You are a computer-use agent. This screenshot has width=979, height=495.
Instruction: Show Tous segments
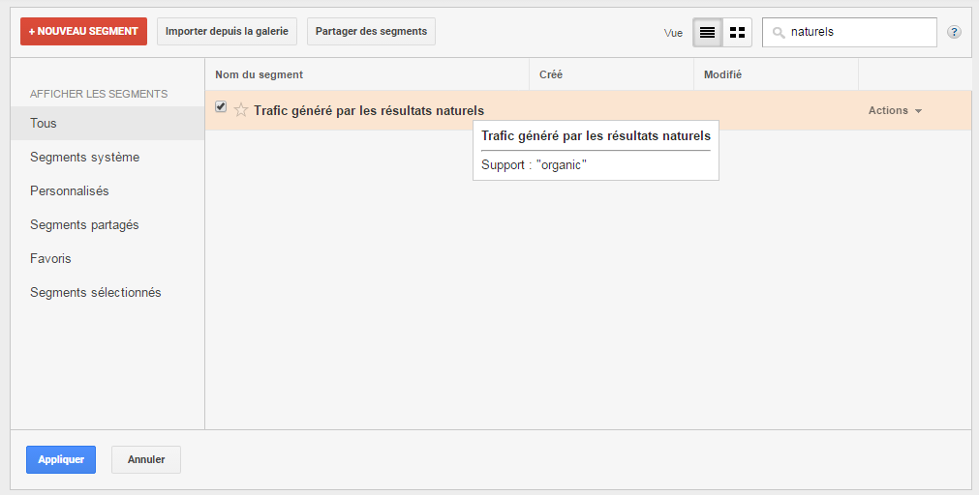107,123
